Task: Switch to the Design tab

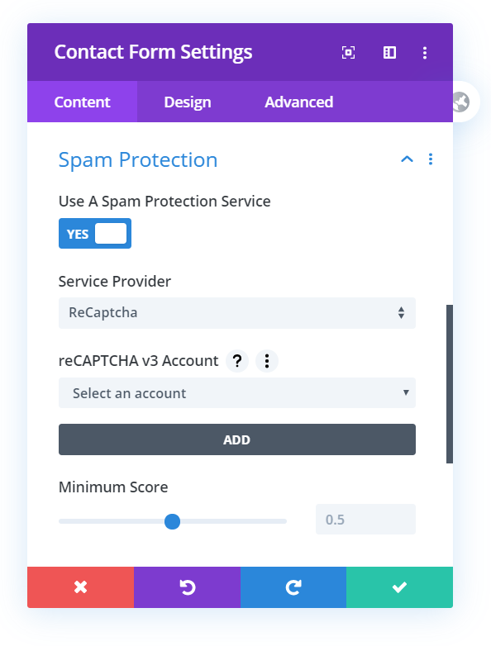Action: (x=188, y=102)
